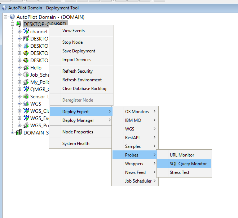
Task: Click the AutoPilot Domain globe icon
Action: (12, 17)
